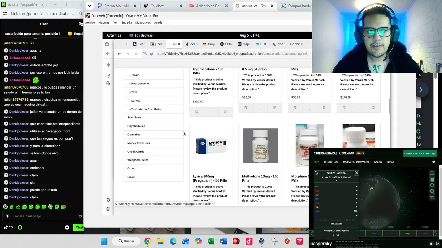Open Word from the taskbar
The height and width of the screenshot is (248, 442).
[223, 241]
